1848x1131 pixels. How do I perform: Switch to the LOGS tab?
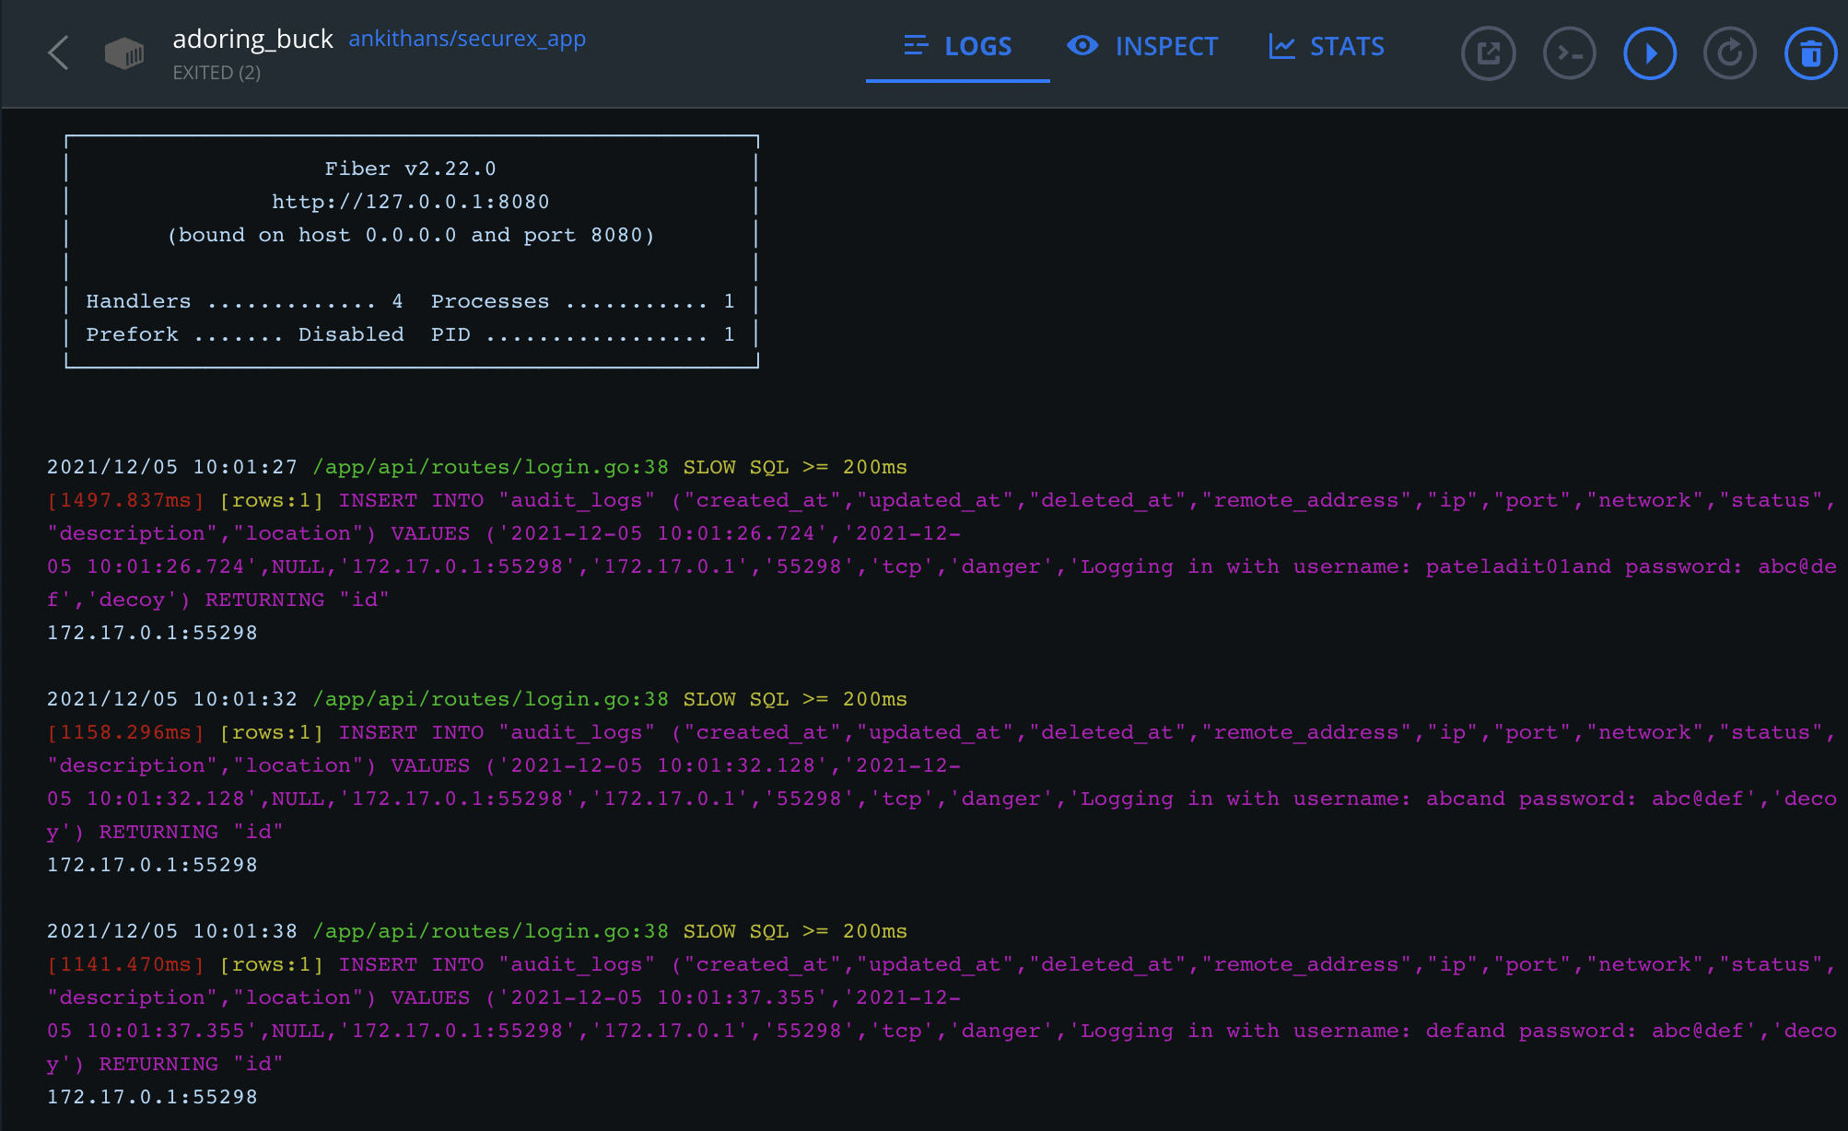pyautogui.click(x=958, y=46)
